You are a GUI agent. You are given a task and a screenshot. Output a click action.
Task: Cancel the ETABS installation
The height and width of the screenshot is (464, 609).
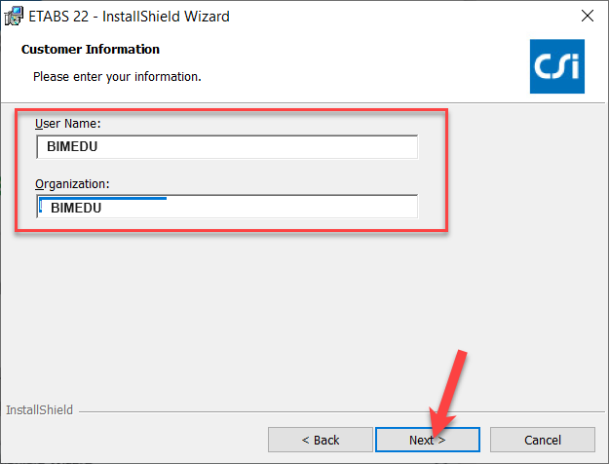pos(543,440)
